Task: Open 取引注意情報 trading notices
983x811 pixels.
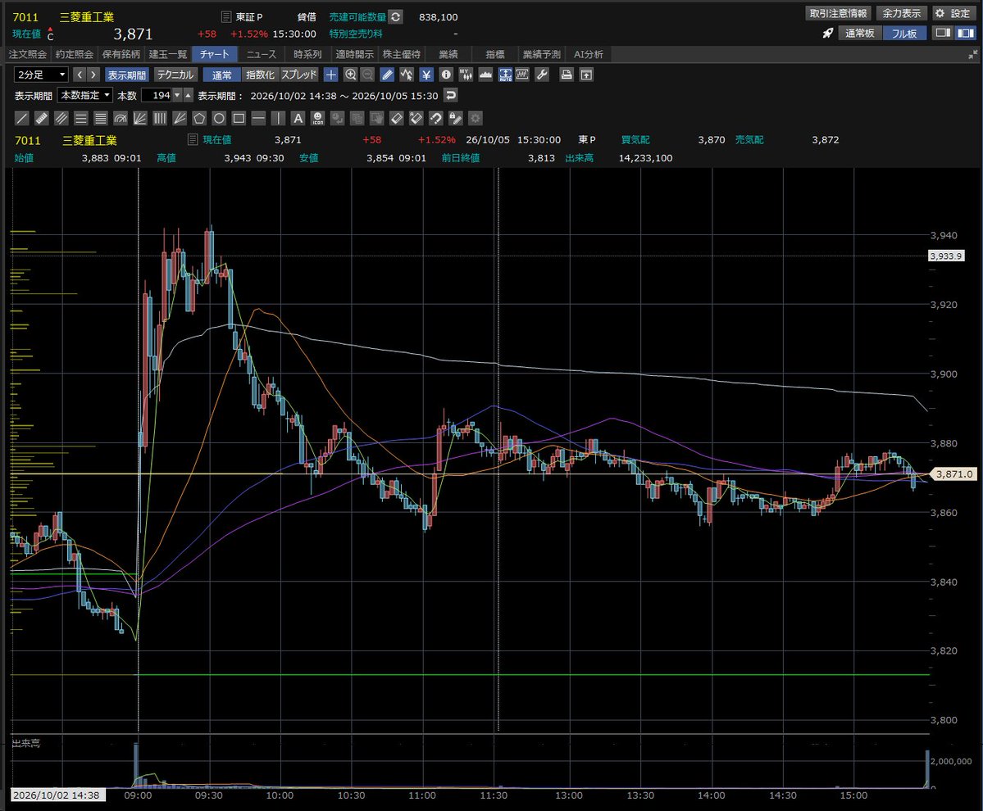Action: click(x=838, y=13)
